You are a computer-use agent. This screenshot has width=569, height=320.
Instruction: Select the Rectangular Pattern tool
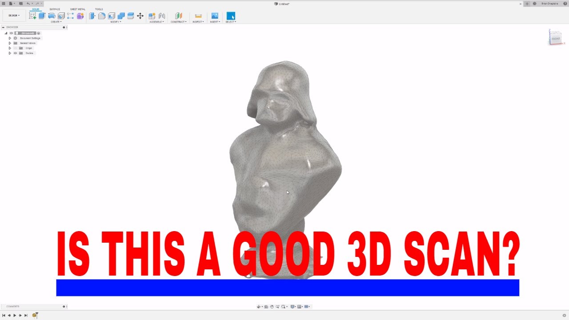[x=70, y=16]
